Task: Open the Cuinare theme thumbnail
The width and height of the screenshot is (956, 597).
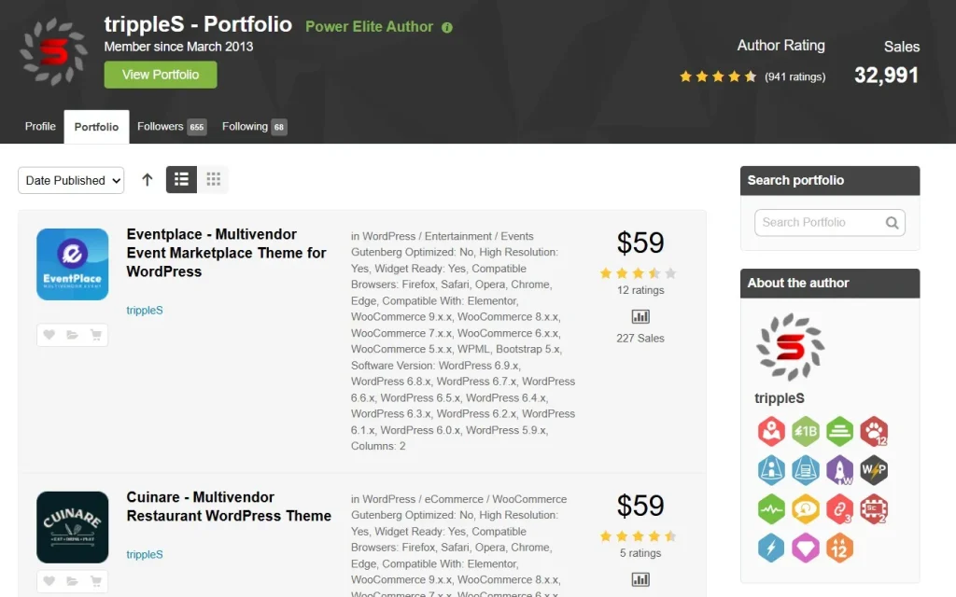Action: click(x=72, y=527)
